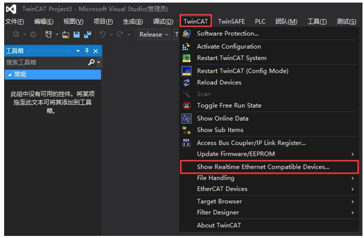Open the undo history dropdown arrow

[112, 35]
